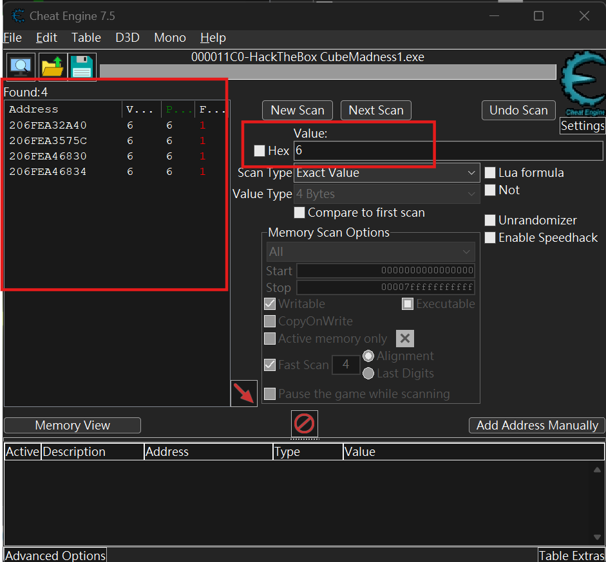Open the Scan Type dropdown
The width and height of the screenshot is (606, 562).
pos(387,172)
